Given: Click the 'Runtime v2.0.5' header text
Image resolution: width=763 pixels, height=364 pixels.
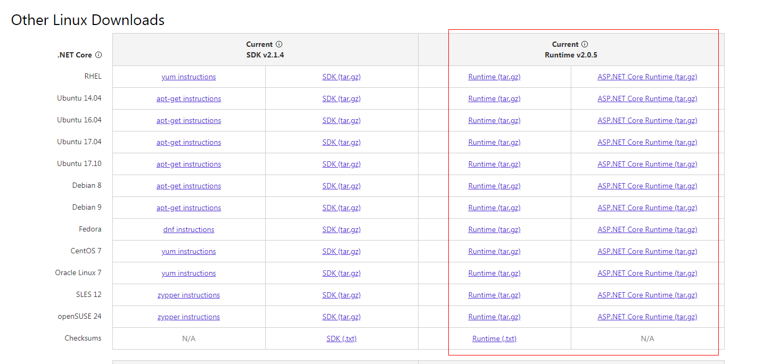Looking at the screenshot, I should point(571,55).
